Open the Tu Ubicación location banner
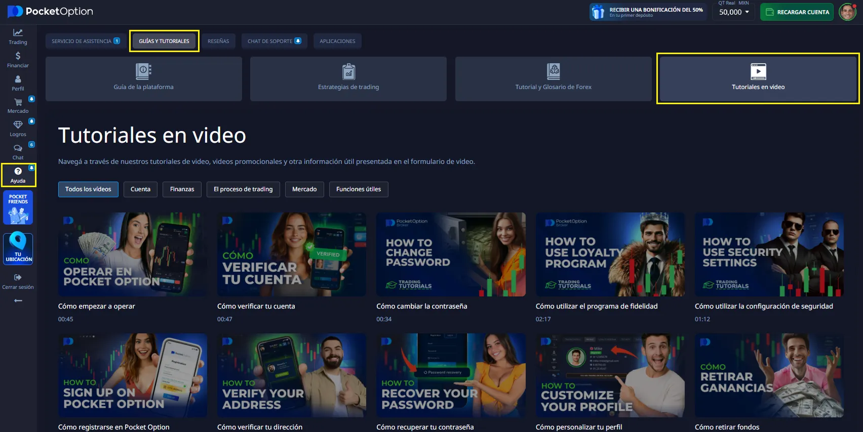 [18, 248]
